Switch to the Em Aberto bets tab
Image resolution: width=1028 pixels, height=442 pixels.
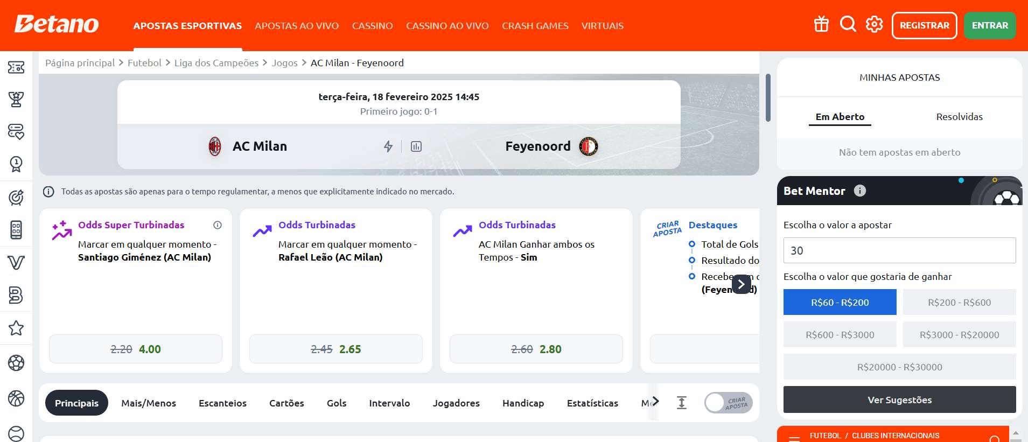pyautogui.click(x=840, y=117)
